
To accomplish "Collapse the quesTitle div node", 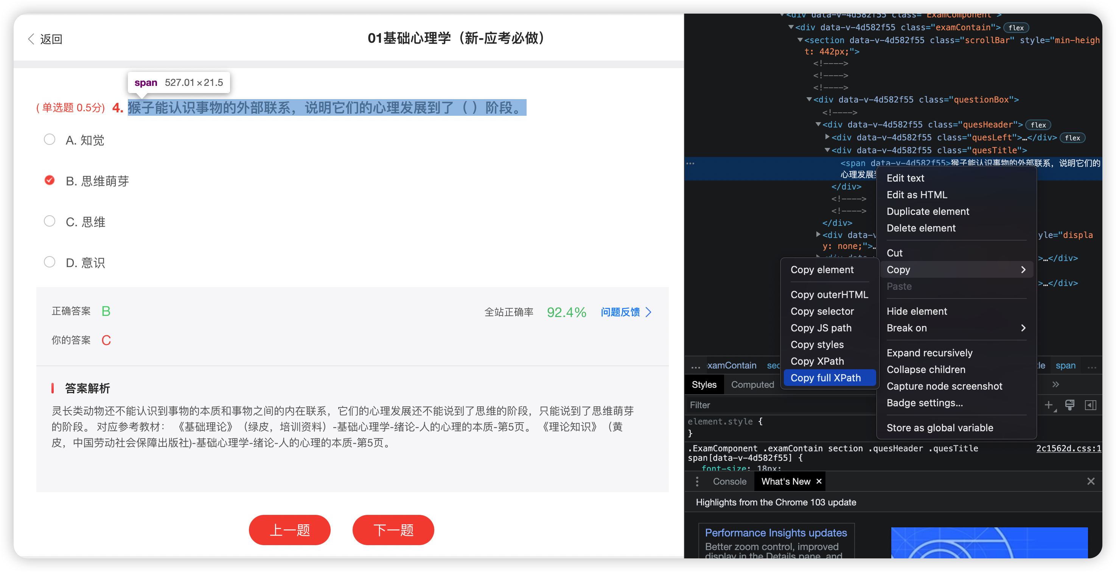I will point(827,150).
